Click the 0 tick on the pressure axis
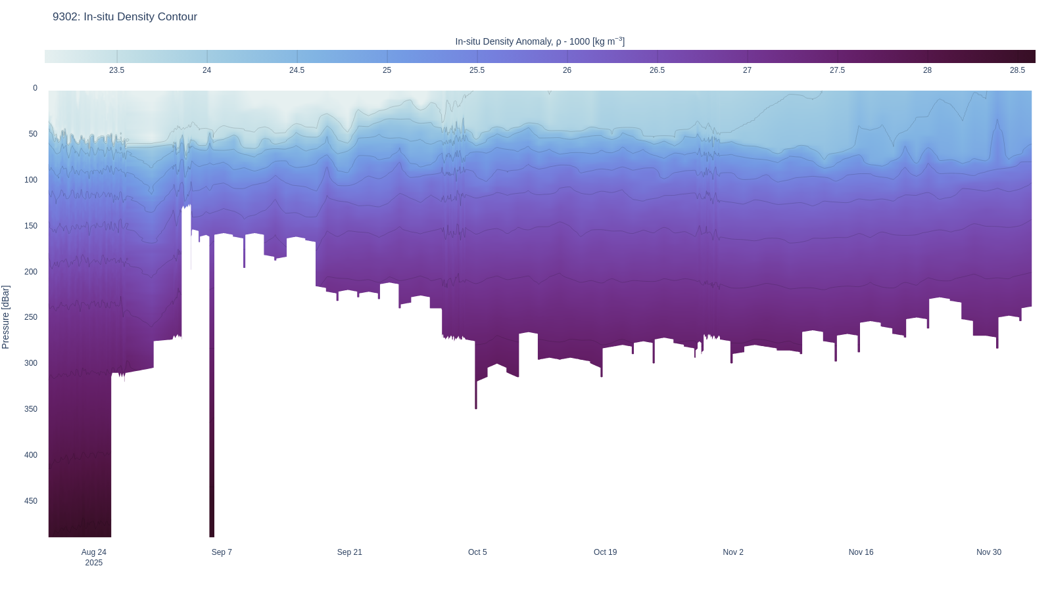 tap(35, 88)
